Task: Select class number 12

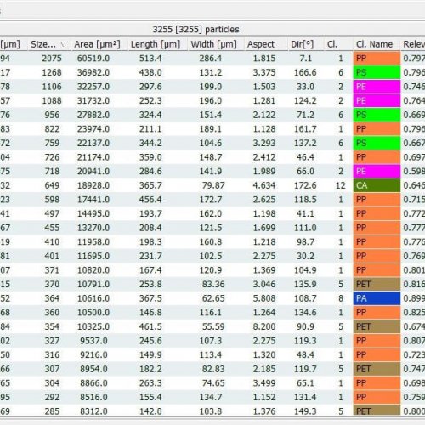Action: [x=340, y=185]
